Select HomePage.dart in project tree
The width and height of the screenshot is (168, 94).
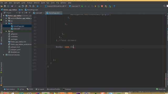click(x=17, y=26)
